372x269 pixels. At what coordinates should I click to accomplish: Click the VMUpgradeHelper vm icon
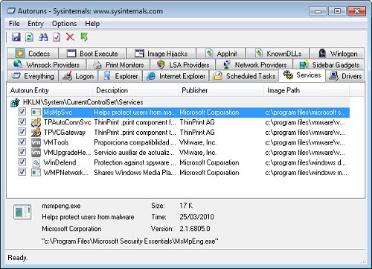coord(36,153)
